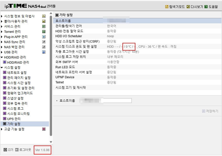Open USB 관리 menu label
Image resolution: width=222 pixels, height=156 pixels.
pos(11,52)
